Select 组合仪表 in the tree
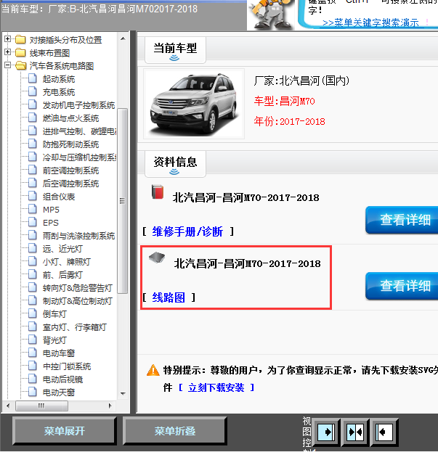438x452 pixels. coord(59,197)
